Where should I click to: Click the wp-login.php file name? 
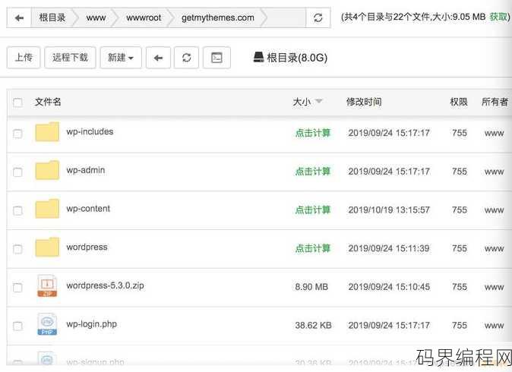pyautogui.click(x=91, y=324)
